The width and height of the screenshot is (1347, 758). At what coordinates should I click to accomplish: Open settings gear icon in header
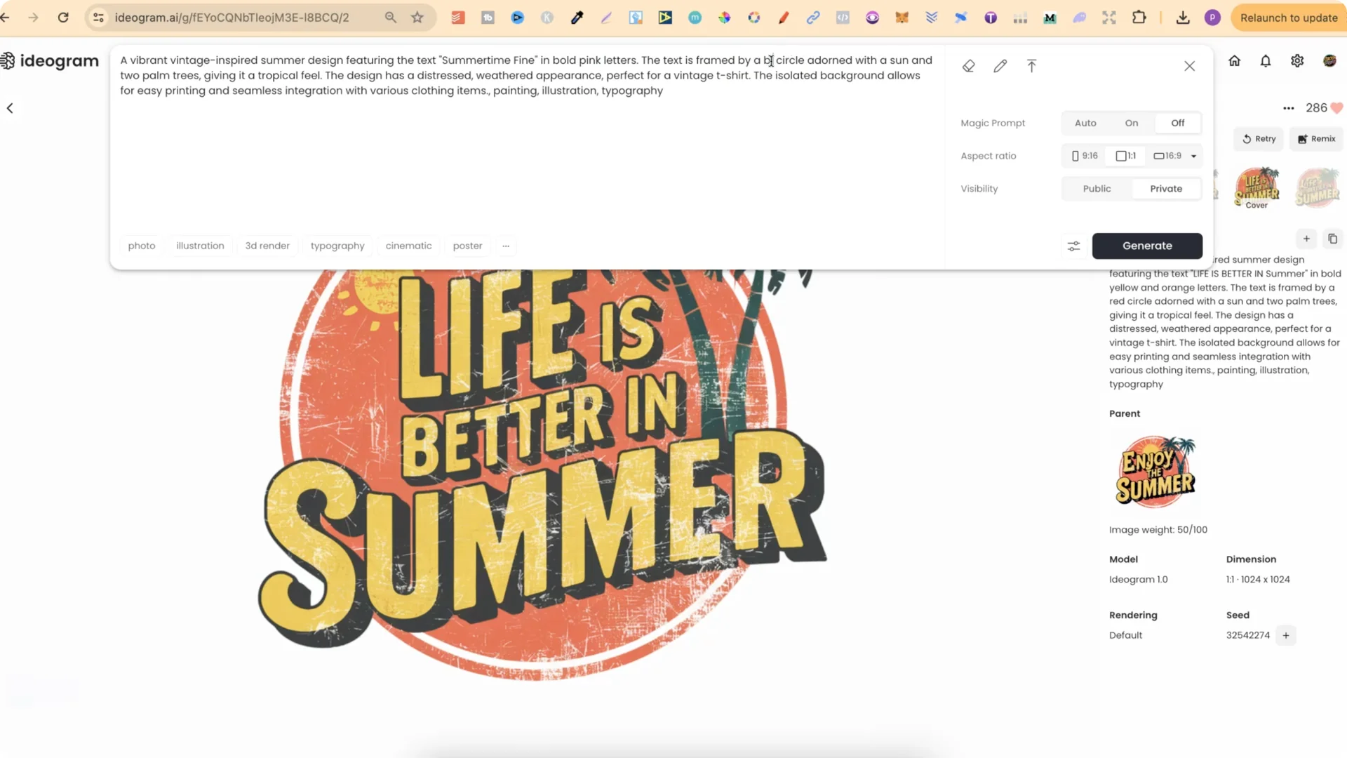(x=1297, y=61)
